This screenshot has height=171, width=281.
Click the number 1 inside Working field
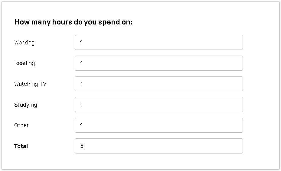click(82, 43)
